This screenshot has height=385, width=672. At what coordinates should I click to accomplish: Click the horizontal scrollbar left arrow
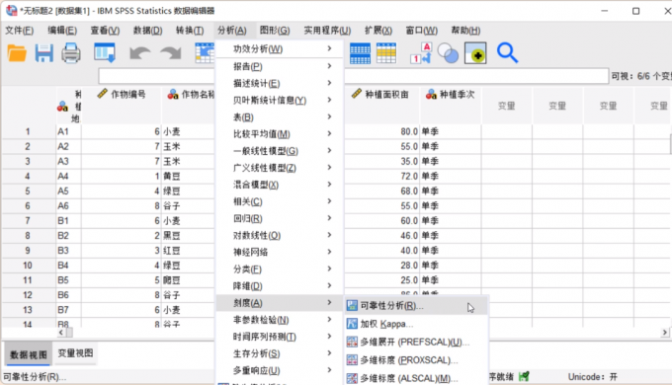click(x=61, y=333)
